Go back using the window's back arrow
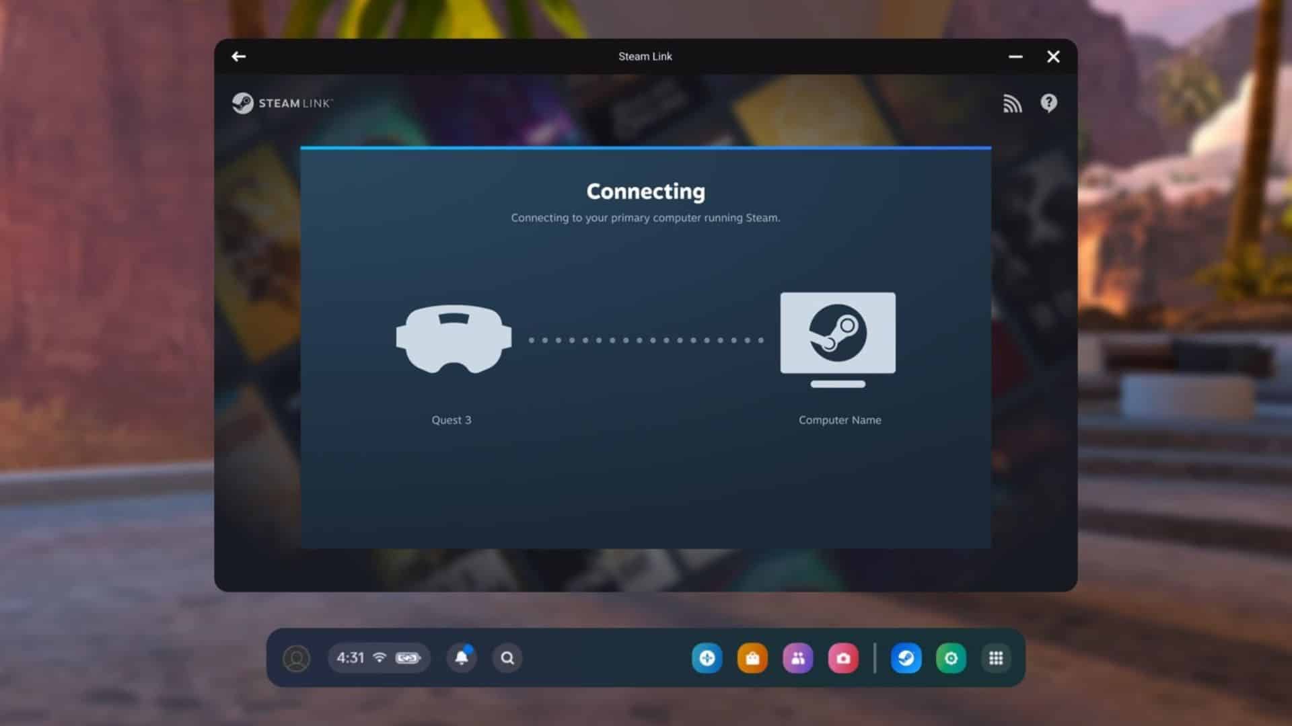The width and height of the screenshot is (1292, 726). [x=238, y=56]
